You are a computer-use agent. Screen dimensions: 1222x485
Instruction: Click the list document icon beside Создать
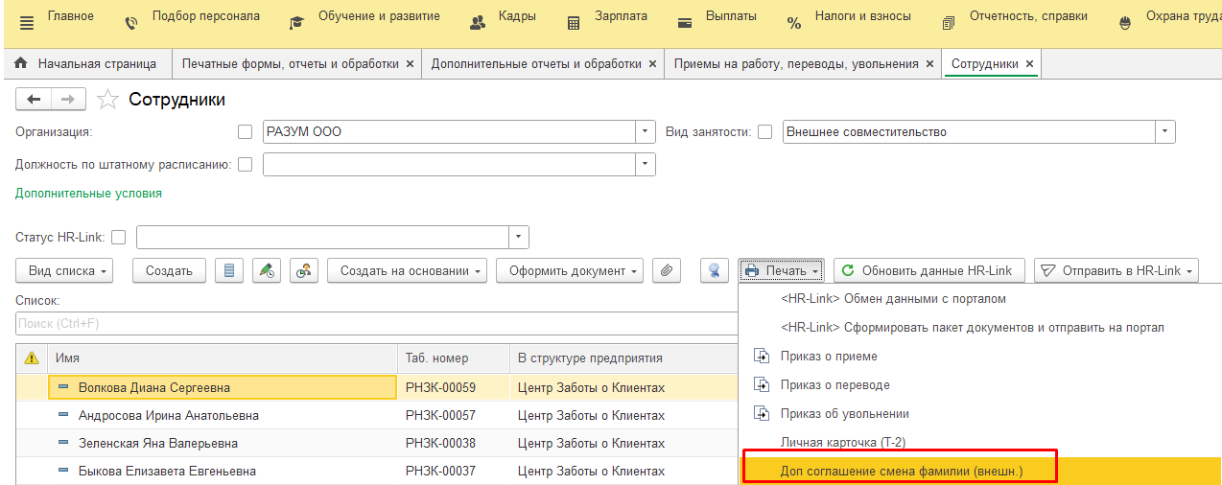[x=228, y=270]
